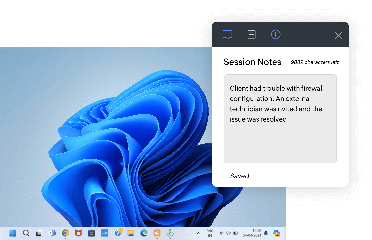372x240 pixels.
Task: Open notifications via the bell icon
Action: coord(266,233)
